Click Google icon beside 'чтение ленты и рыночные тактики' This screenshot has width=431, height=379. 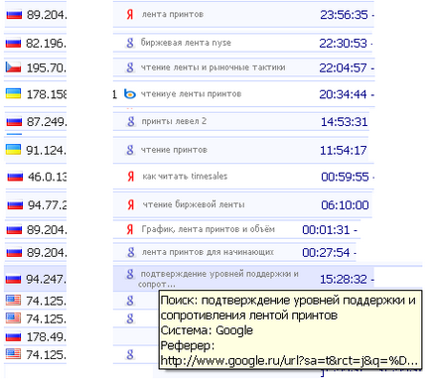point(130,67)
